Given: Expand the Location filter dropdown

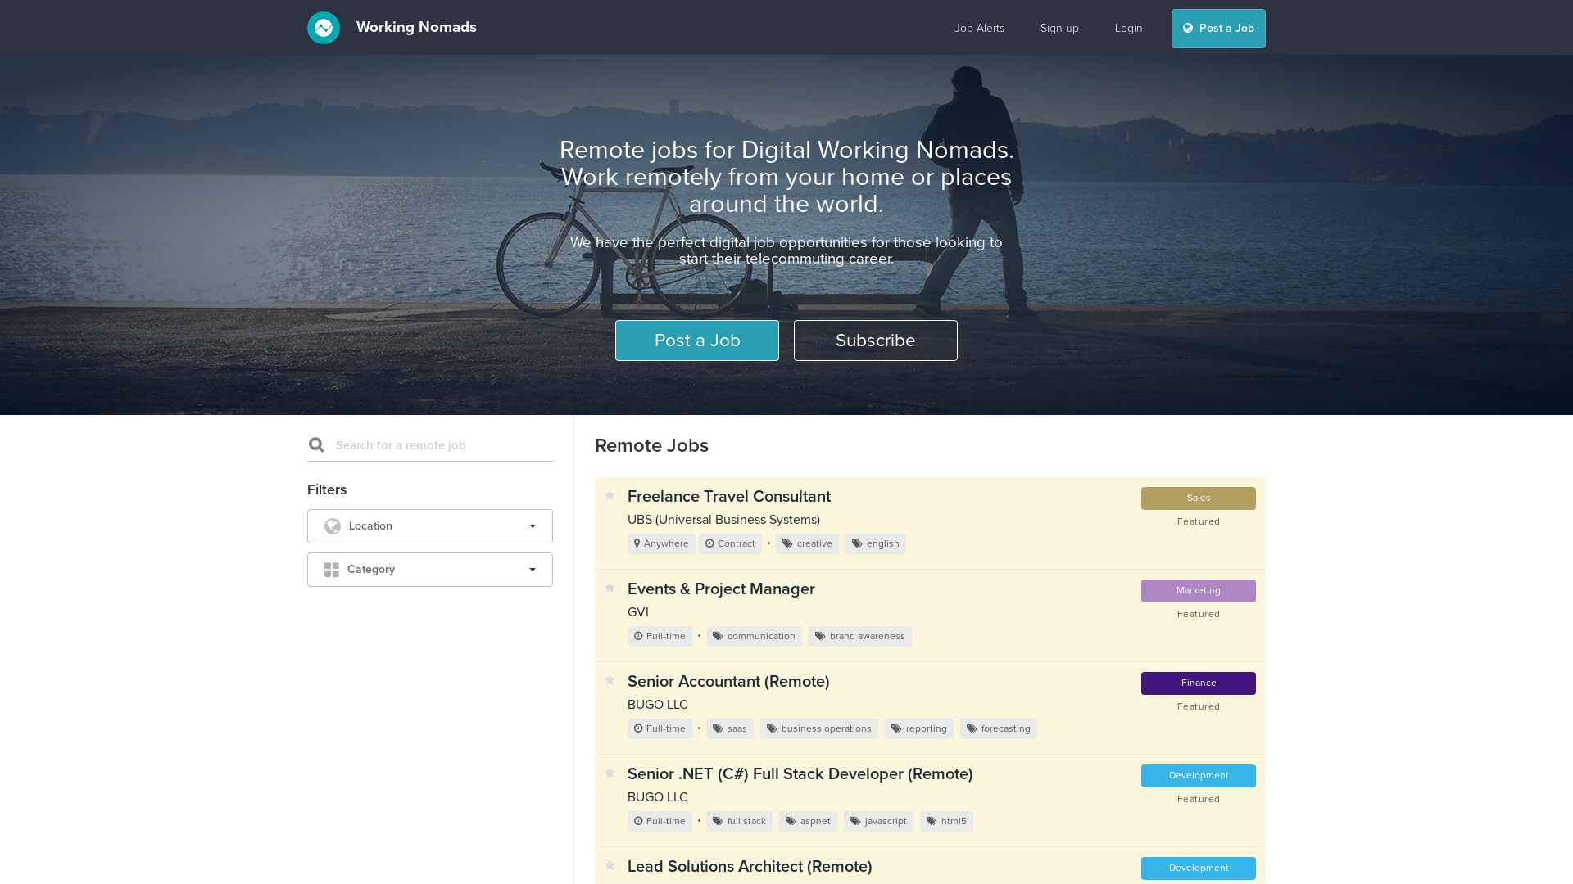Looking at the screenshot, I should 429,525.
